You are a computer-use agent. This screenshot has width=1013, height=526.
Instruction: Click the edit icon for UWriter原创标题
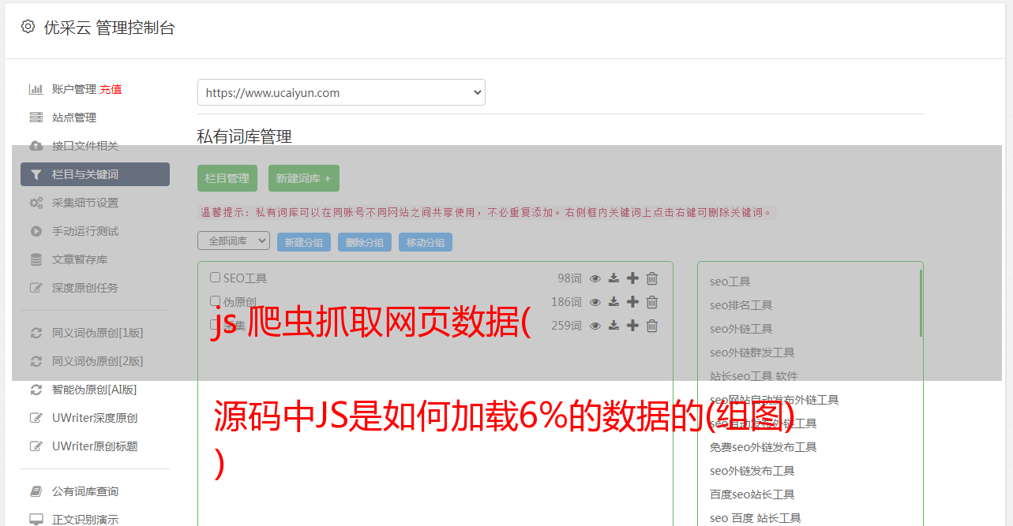click(x=36, y=446)
